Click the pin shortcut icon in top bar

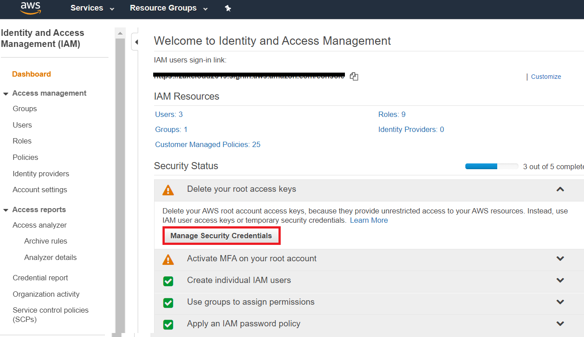(228, 8)
